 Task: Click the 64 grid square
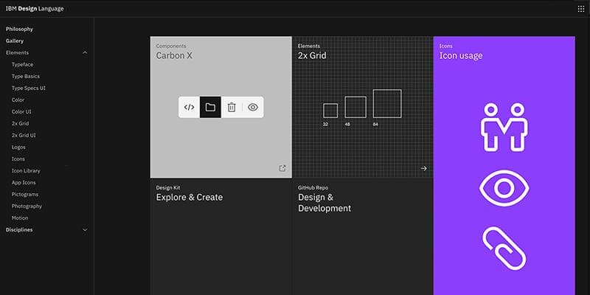pyautogui.click(x=387, y=103)
